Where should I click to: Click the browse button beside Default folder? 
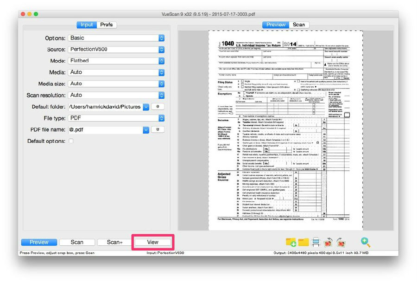point(158,107)
